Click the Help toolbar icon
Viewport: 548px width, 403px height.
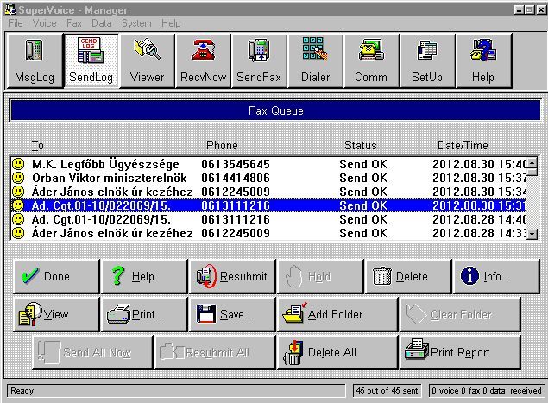[483, 60]
